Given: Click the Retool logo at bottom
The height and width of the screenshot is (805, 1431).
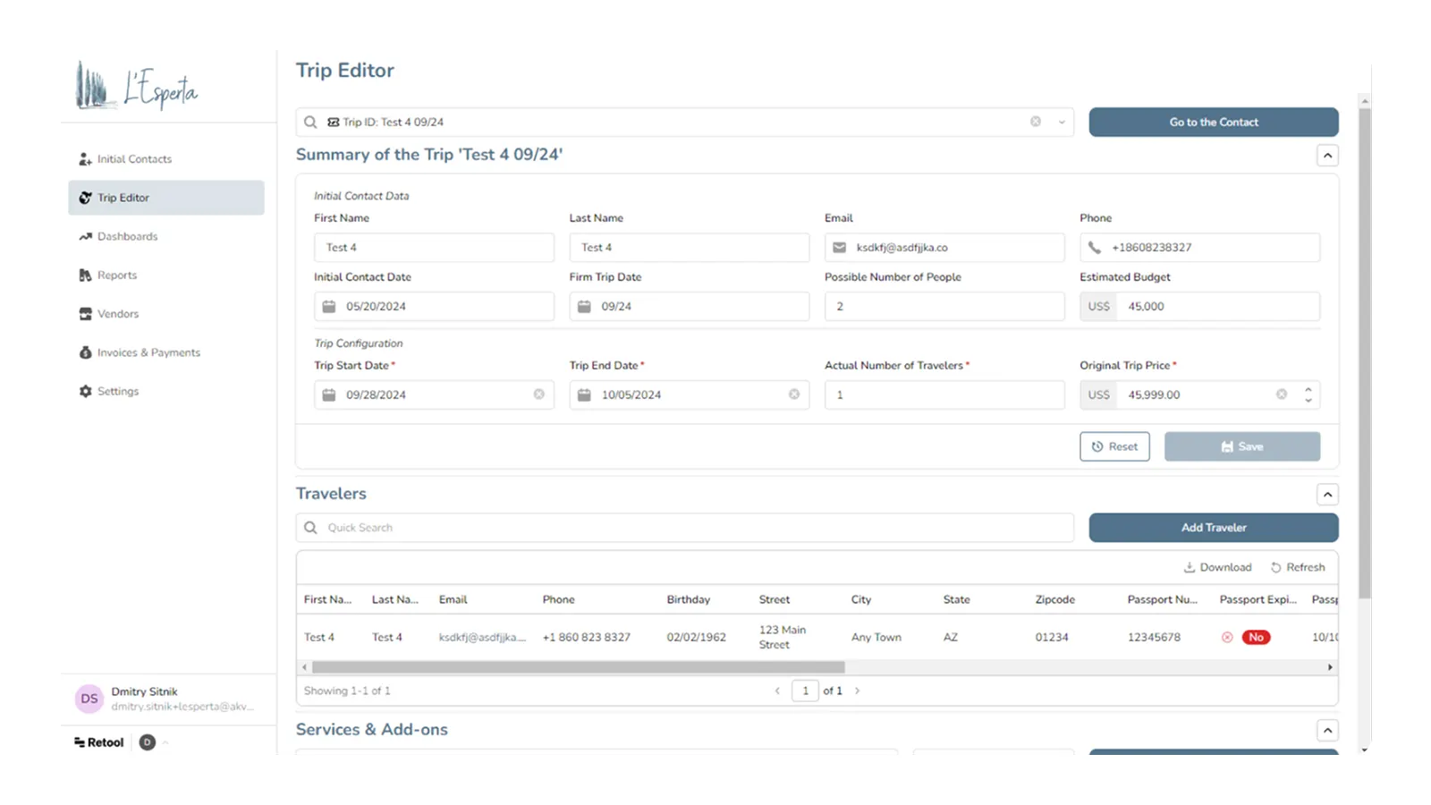Looking at the screenshot, I should [99, 742].
